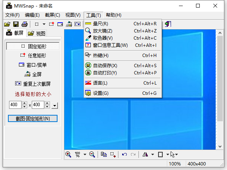Click the any rectangle capture toolbar icon
The image size is (227, 170).
(51, 24)
